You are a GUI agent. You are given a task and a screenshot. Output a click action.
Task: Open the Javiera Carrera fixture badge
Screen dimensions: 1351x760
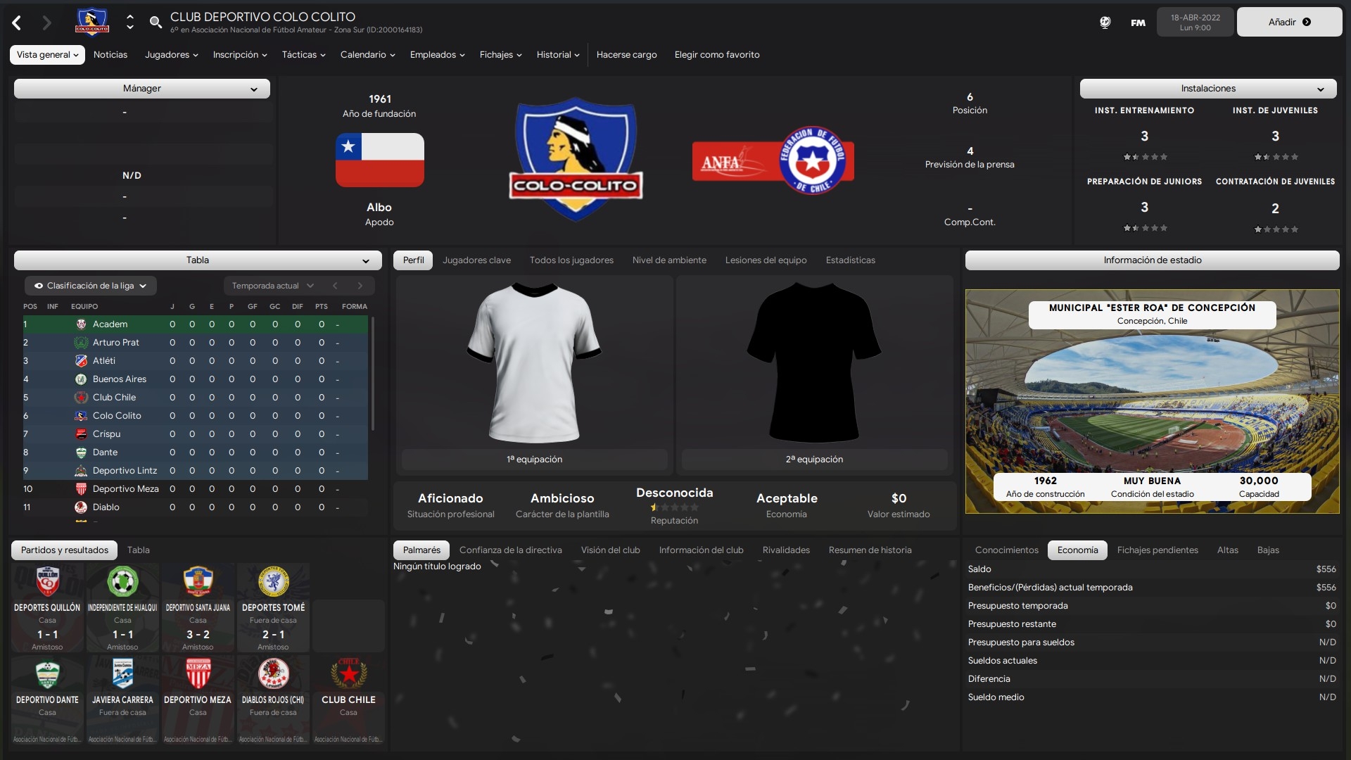pyautogui.click(x=122, y=674)
